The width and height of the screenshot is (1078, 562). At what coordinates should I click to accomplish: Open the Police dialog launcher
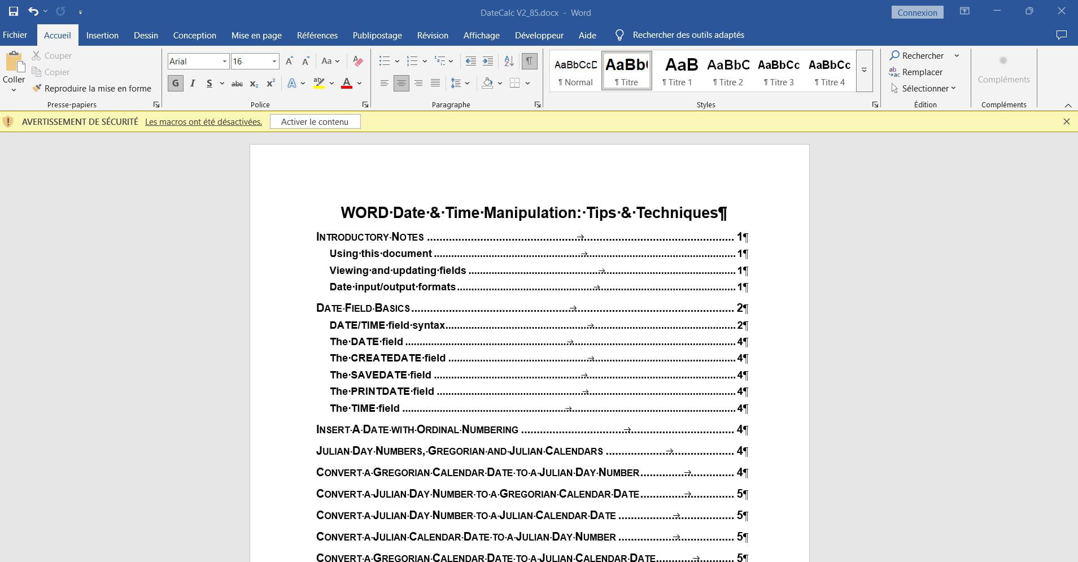coord(365,104)
